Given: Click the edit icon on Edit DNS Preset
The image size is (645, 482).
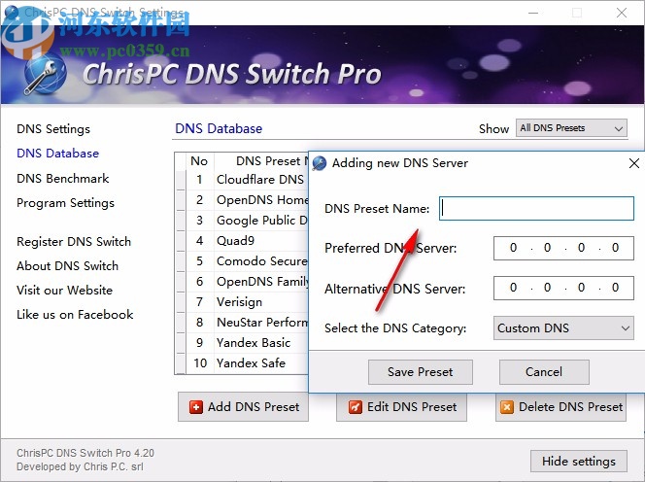Looking at the screenshot, I should [355, 407].
